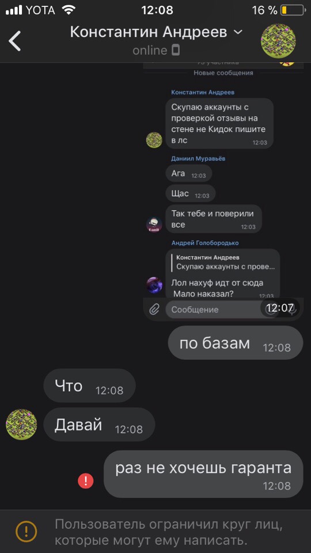Tap the back arrow in header
Screen dimensions: 311x553
(x=15, y=40)
